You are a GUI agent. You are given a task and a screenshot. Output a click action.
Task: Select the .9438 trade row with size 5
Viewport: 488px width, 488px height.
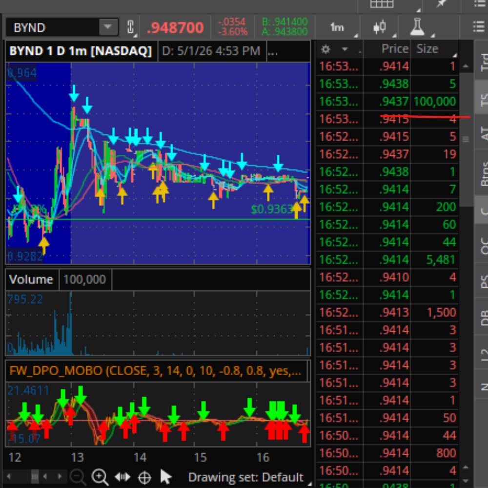tap(388, 84)
